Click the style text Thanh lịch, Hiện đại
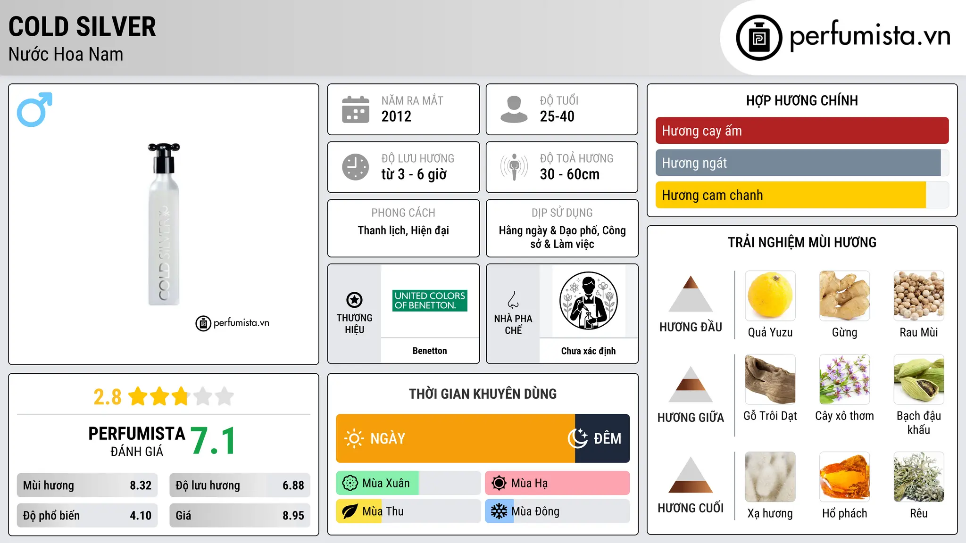 (x=403, y=230)
